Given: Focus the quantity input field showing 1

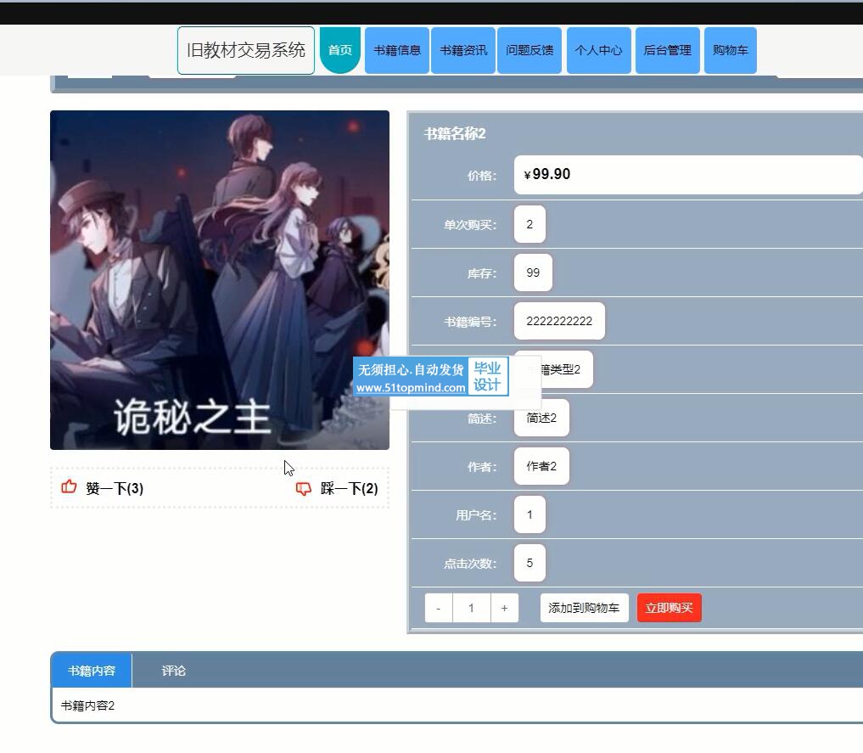Looking at the screenshot, I should [x=471, y=608].
